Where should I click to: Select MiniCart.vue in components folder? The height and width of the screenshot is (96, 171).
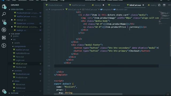pos(21,64)
